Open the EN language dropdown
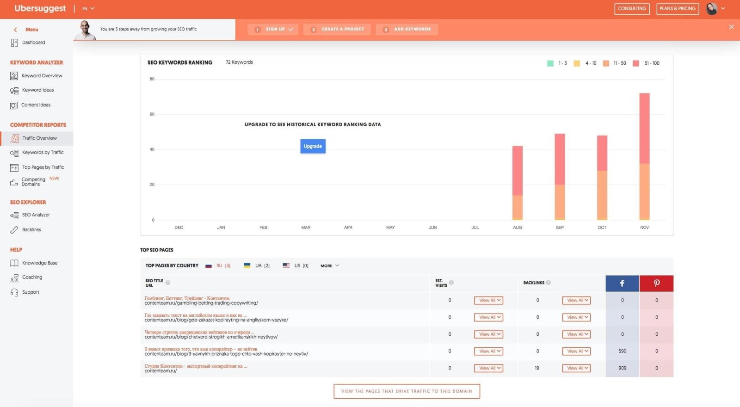Viewport: 740px width, 407px height. tap(88, 9)
